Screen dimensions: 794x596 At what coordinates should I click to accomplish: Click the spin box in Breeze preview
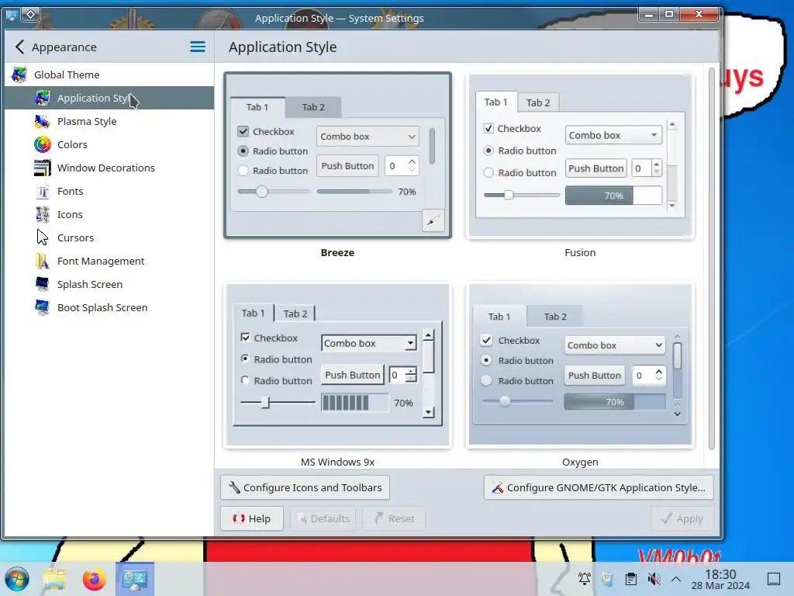pyautogui.click(x=402, y=166)
